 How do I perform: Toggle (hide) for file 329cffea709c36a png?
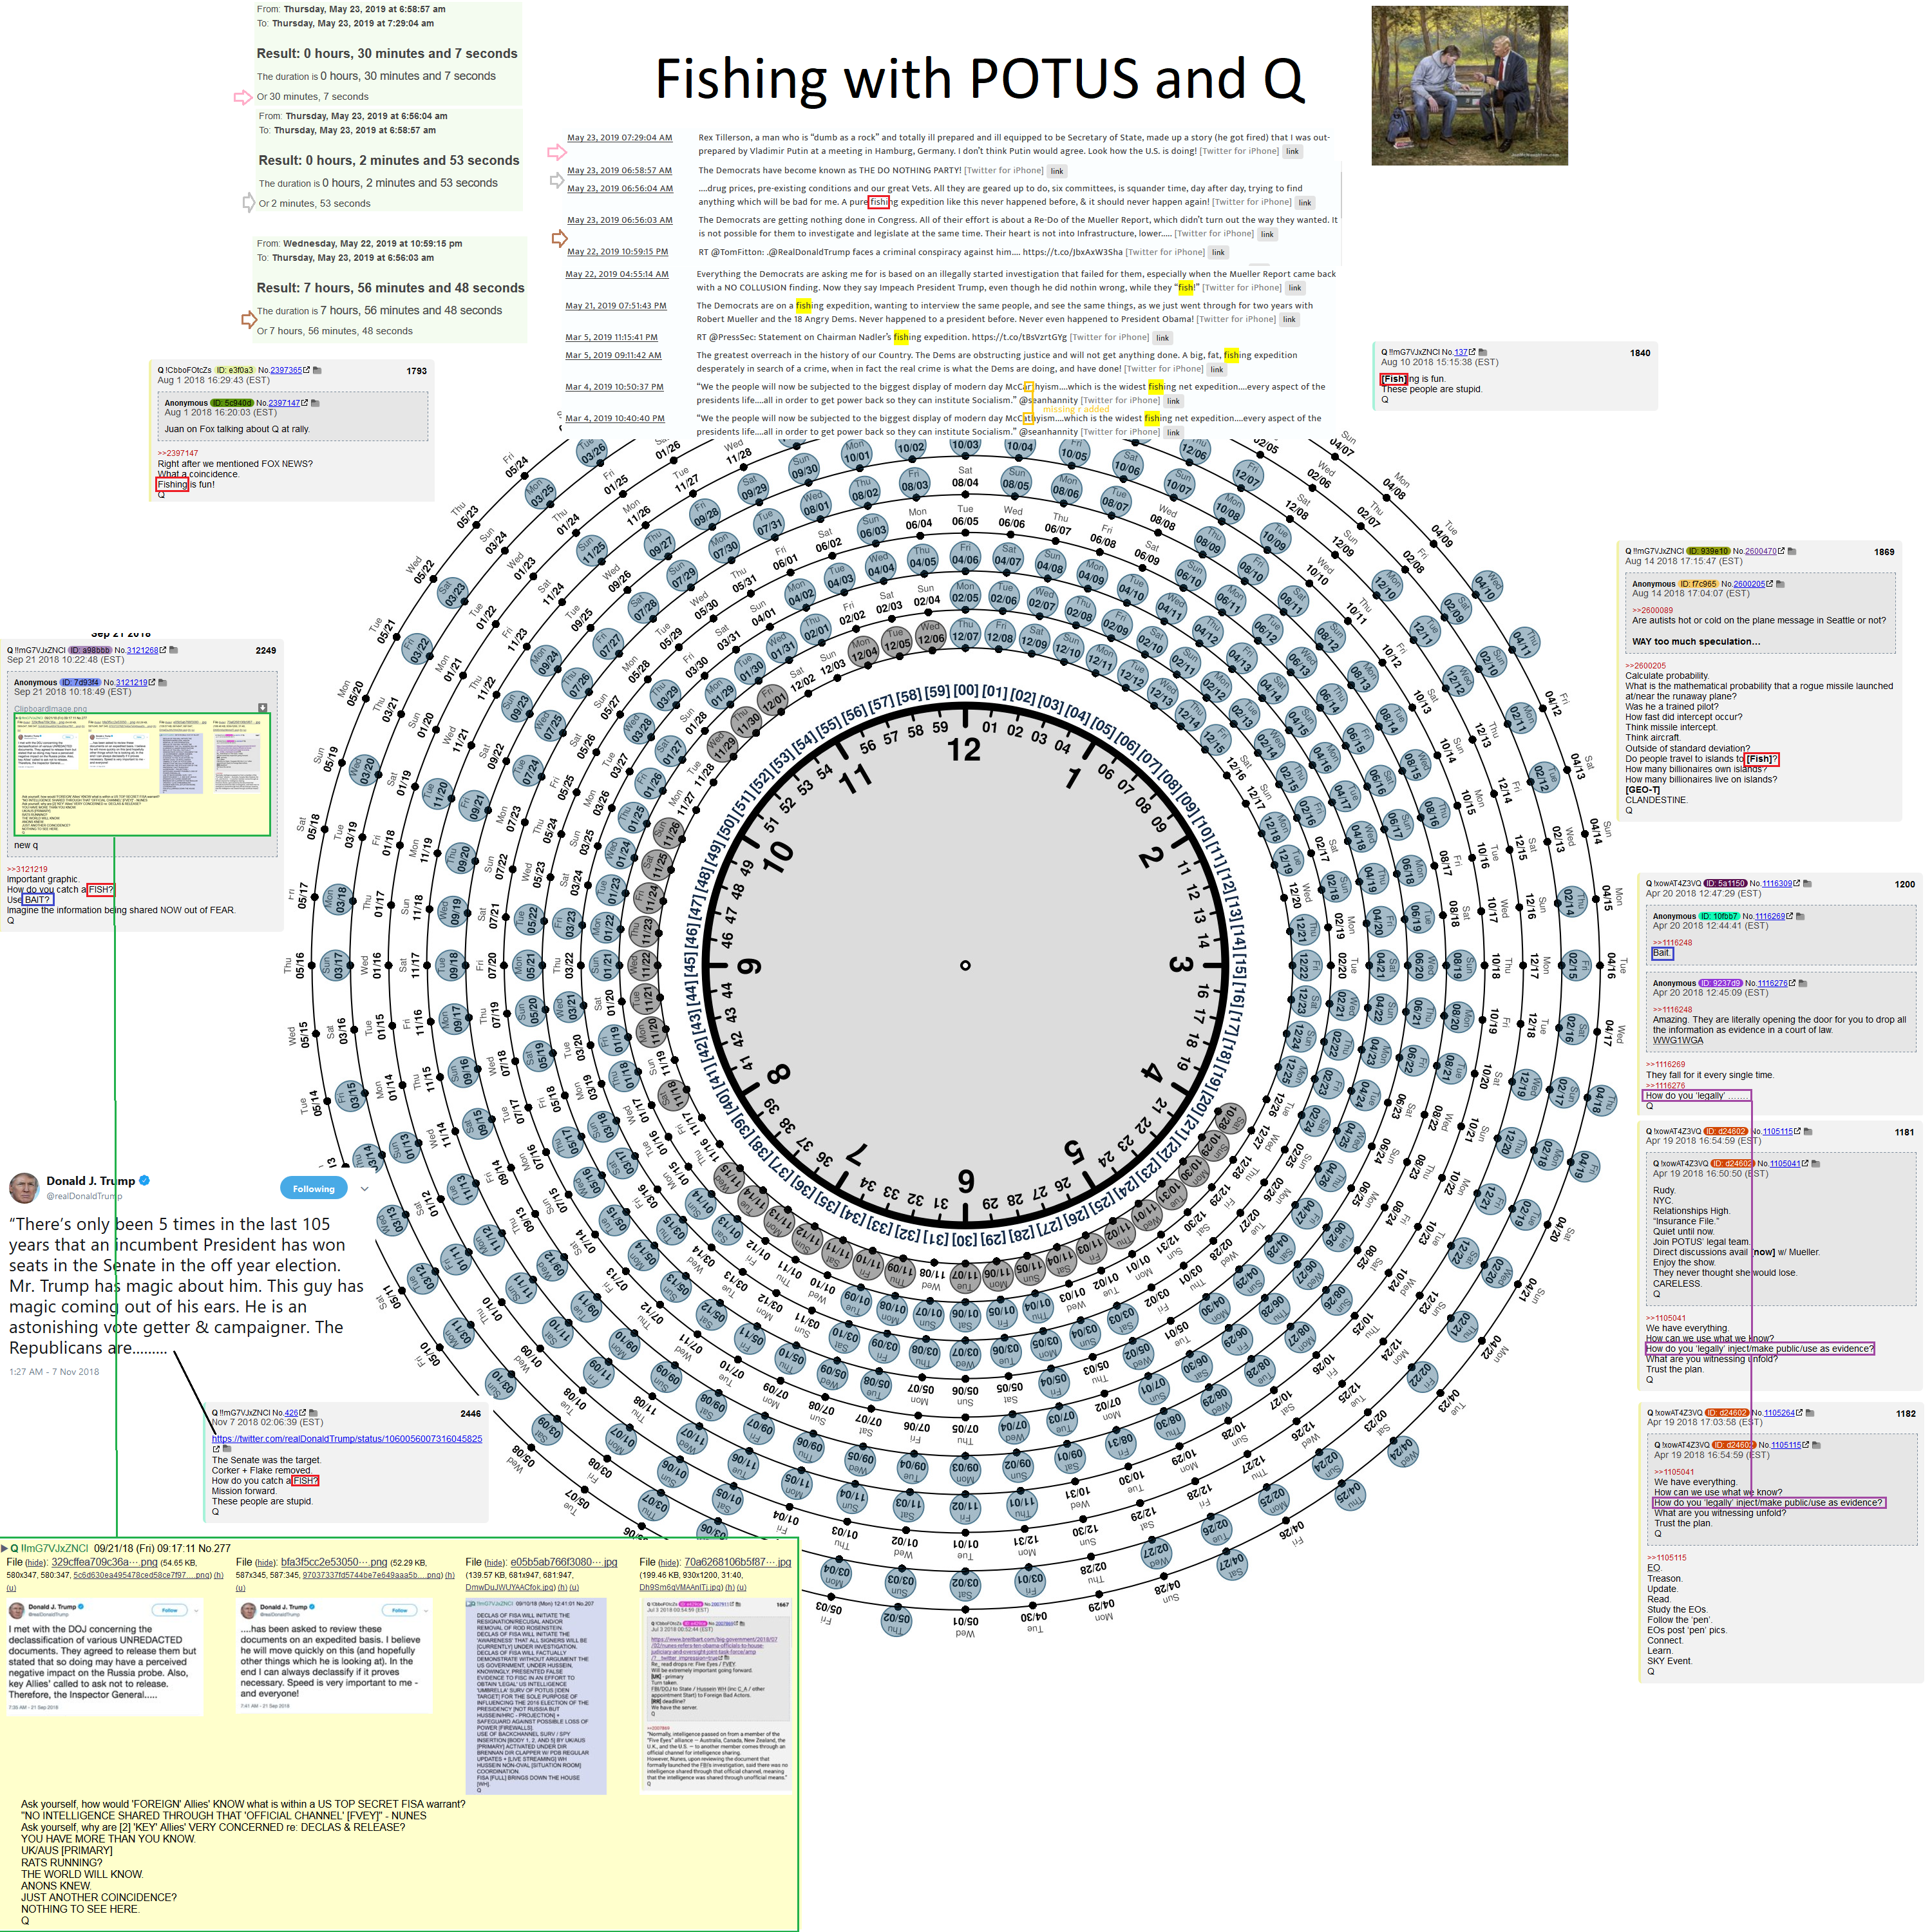[x=35, y=1563]
